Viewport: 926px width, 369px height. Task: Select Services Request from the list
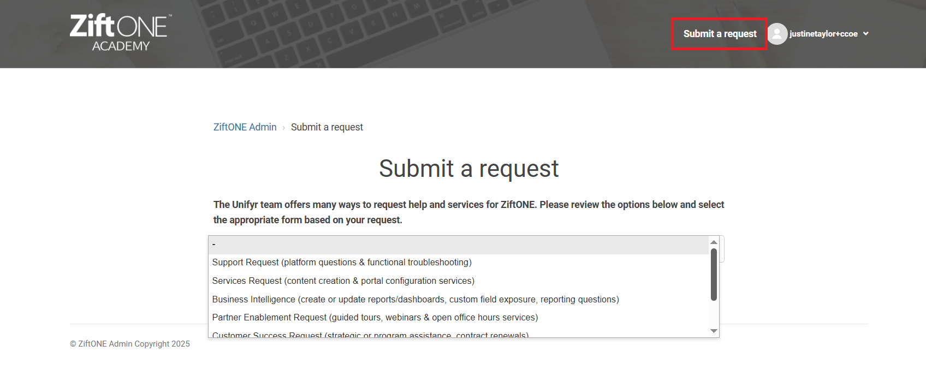[x=343, y=281]
